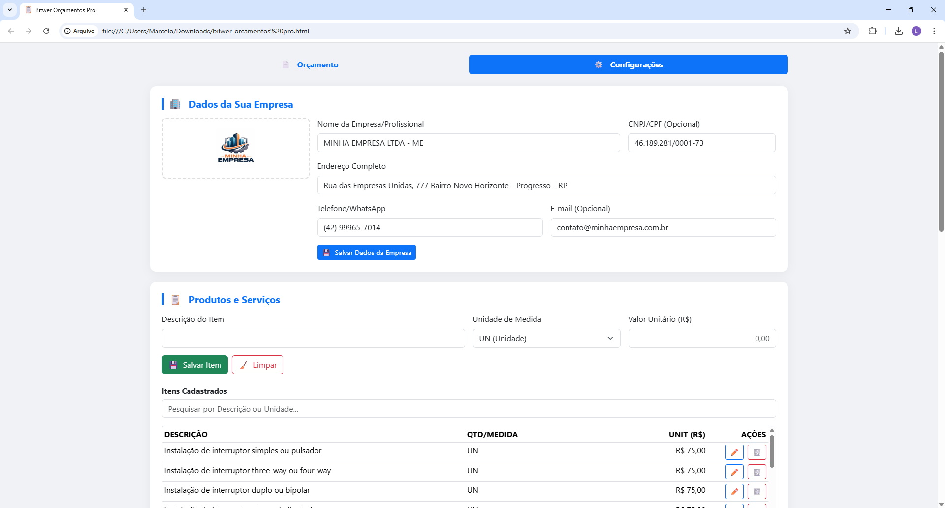Switch to the Orçamento tab
The image size is (945, 508).
pos(310,64)
